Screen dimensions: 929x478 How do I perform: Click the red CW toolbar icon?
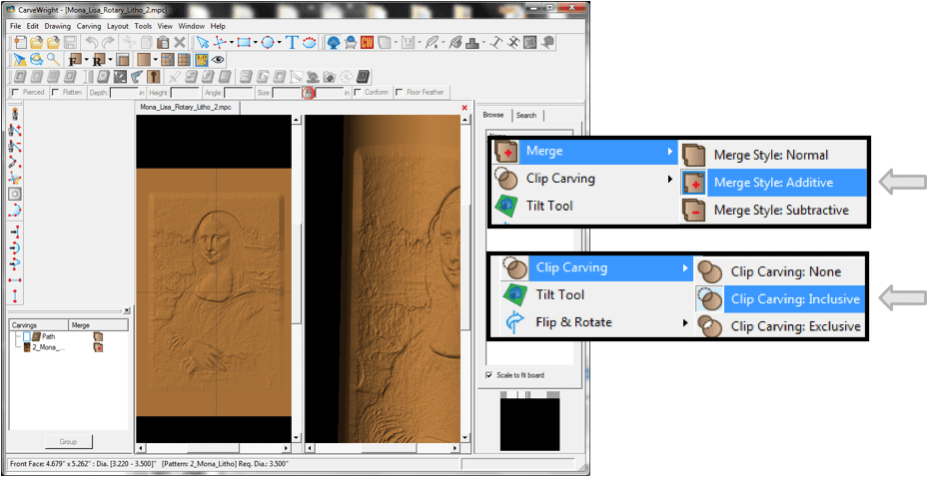[x=366, y=43]
